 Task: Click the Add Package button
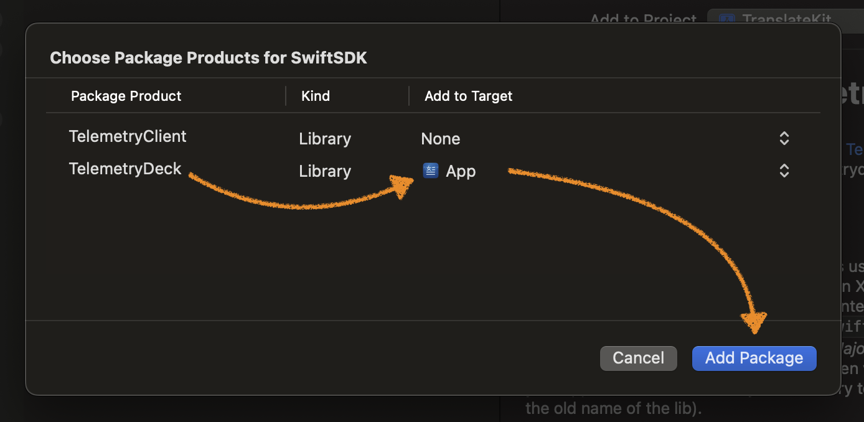[x=754, y=358]
